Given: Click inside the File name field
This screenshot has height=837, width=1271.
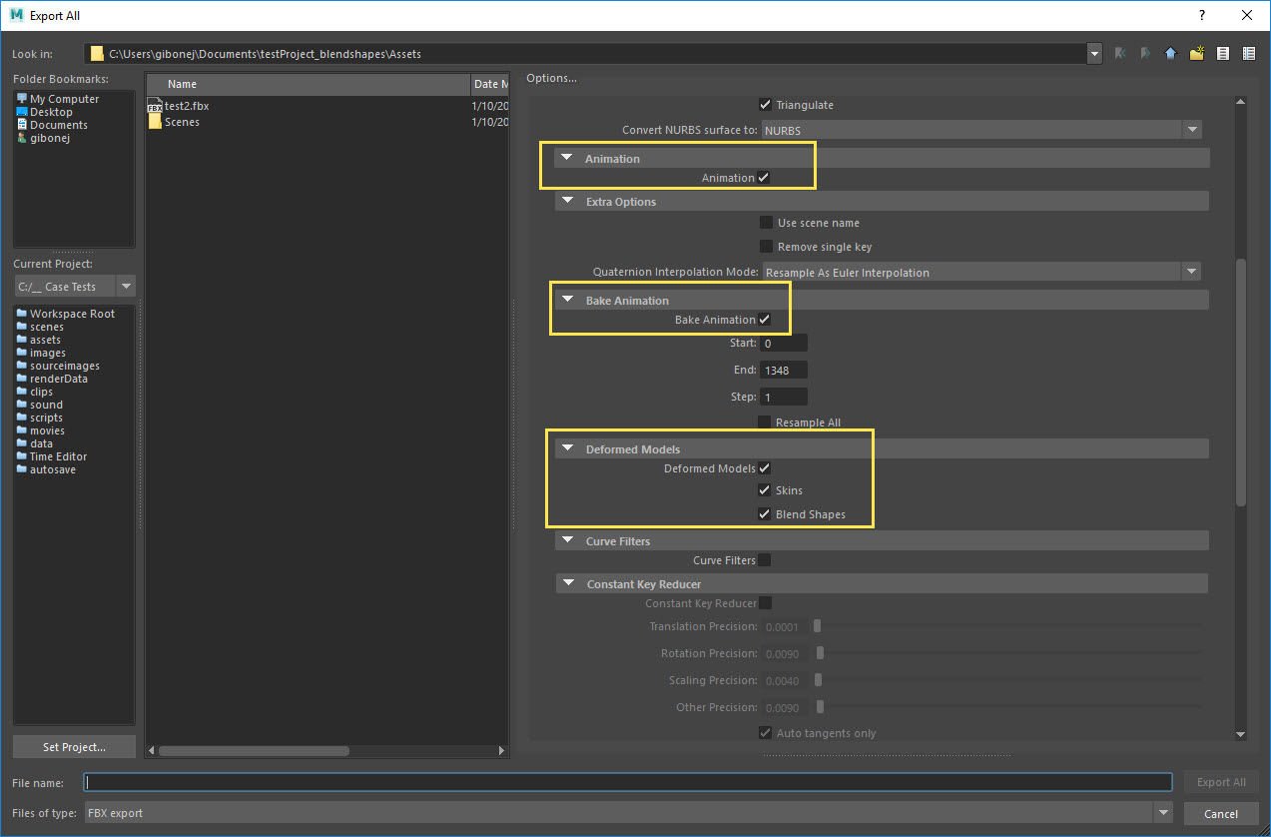Looking at the screenshot, I should click(x=629, y=782).
